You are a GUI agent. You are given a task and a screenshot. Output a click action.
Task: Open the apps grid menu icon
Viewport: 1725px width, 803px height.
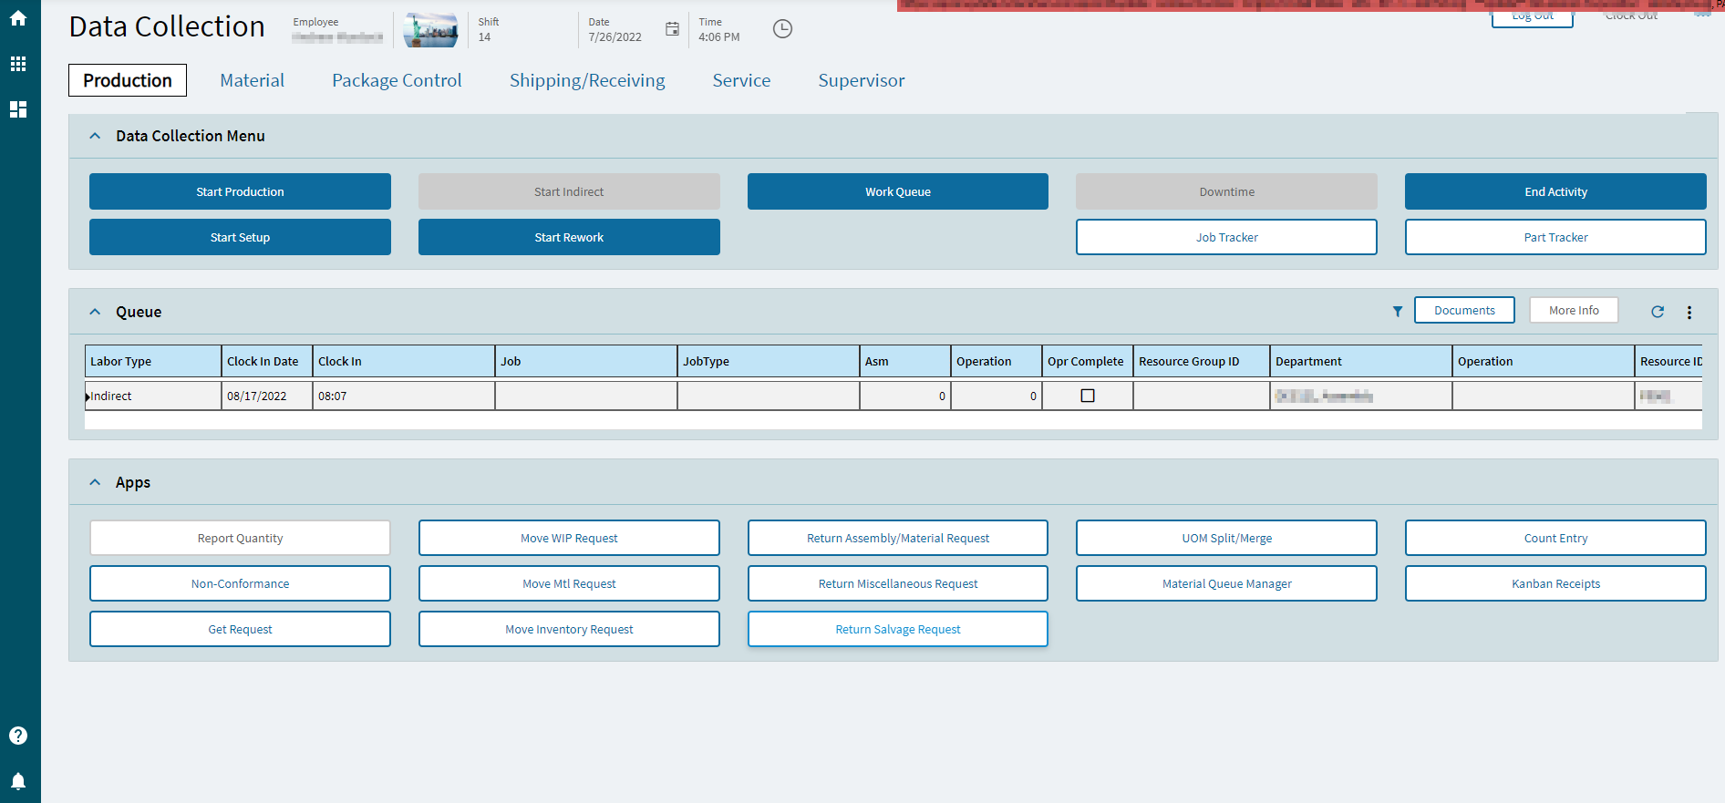coord(18,64)
